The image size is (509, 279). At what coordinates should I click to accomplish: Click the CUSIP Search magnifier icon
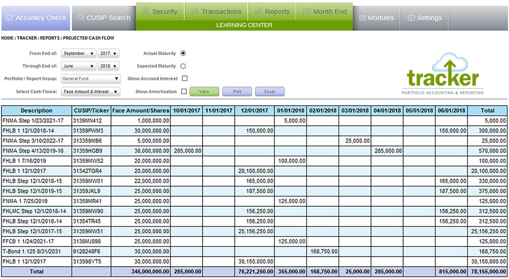point(81,18)
